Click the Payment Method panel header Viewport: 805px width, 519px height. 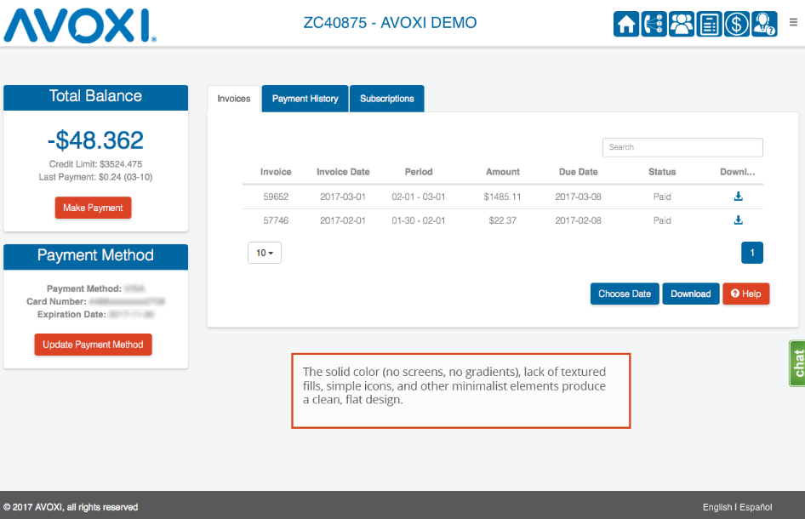point(95,257)
